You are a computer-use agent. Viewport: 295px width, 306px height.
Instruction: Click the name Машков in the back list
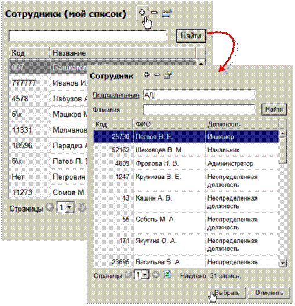click(67, 114)
